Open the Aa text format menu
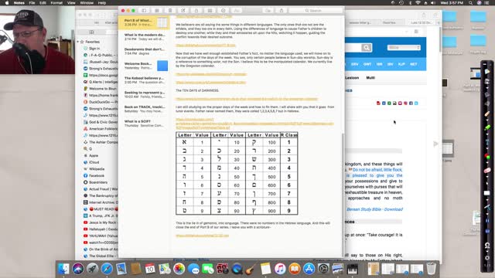495x278 pixels. point(237,10)
